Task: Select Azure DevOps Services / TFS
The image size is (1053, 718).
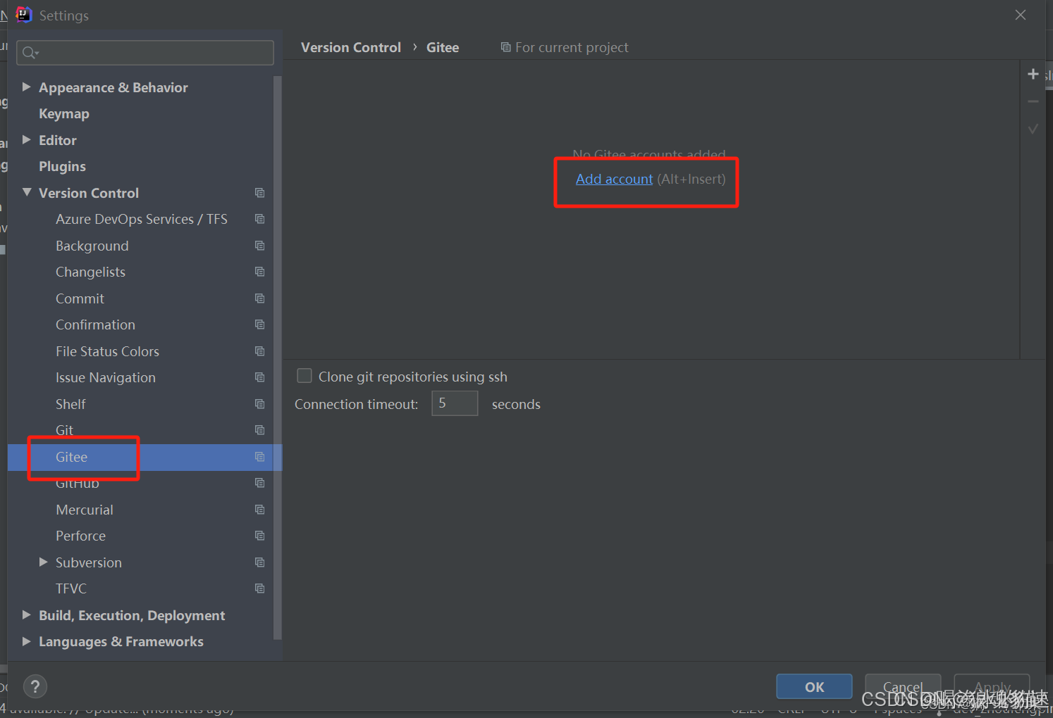Action: tap(142, 219)
